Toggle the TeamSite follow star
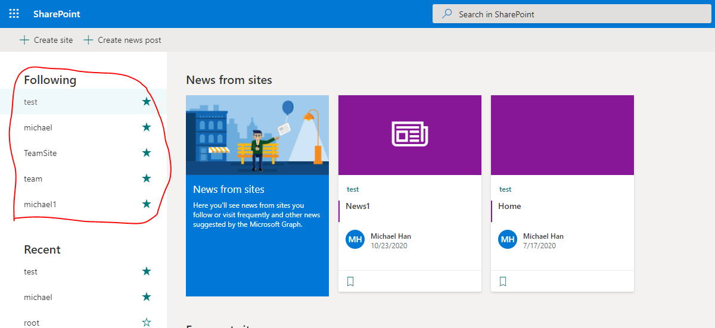Viewport: 715px width, 328px height. [147, 153]
